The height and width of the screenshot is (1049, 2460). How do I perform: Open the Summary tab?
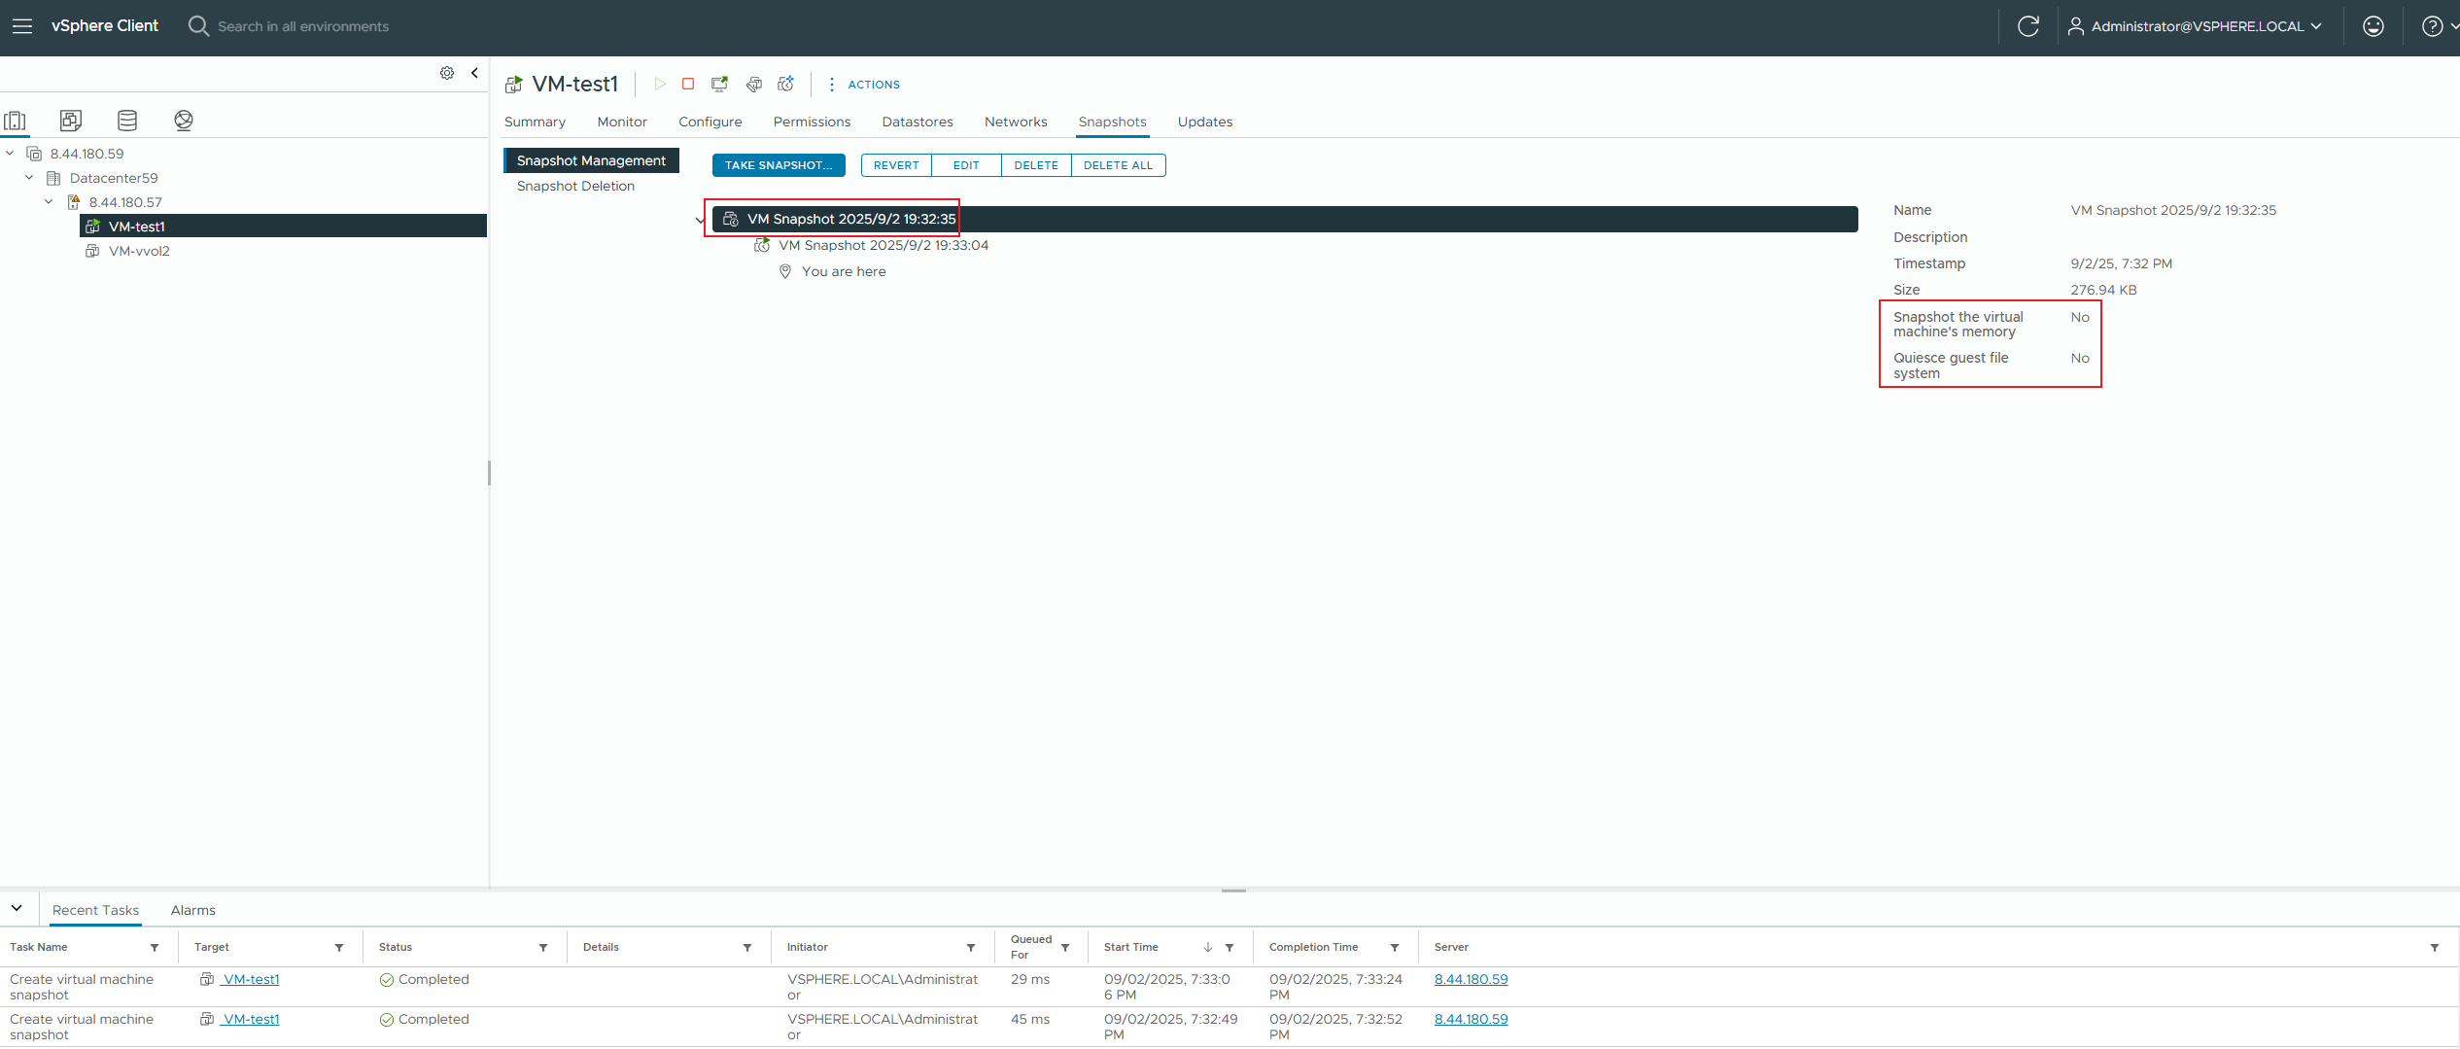click(535, 122)
